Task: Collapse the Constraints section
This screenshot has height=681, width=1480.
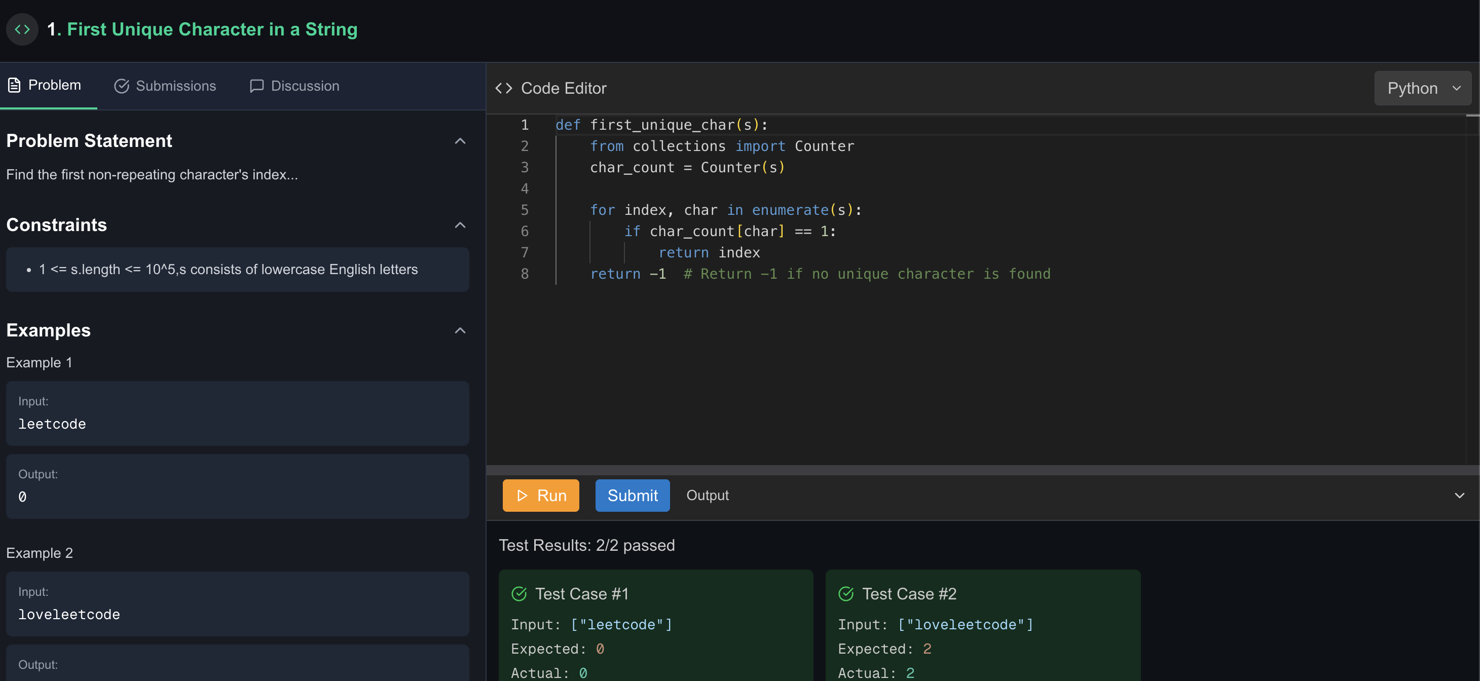Action: [460, 225]
